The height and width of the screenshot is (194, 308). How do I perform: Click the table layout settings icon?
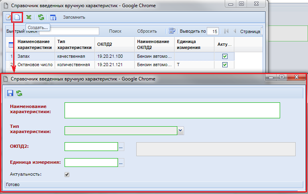tap(53, 18)
